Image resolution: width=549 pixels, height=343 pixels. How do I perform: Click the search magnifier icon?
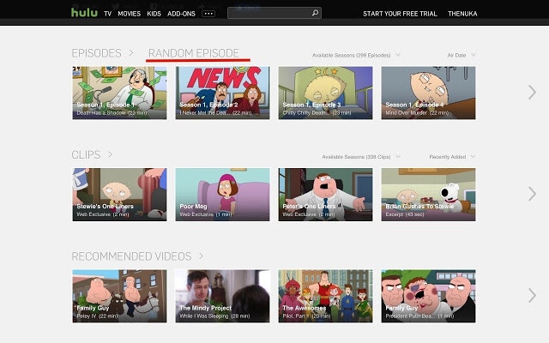click(315, 13)
